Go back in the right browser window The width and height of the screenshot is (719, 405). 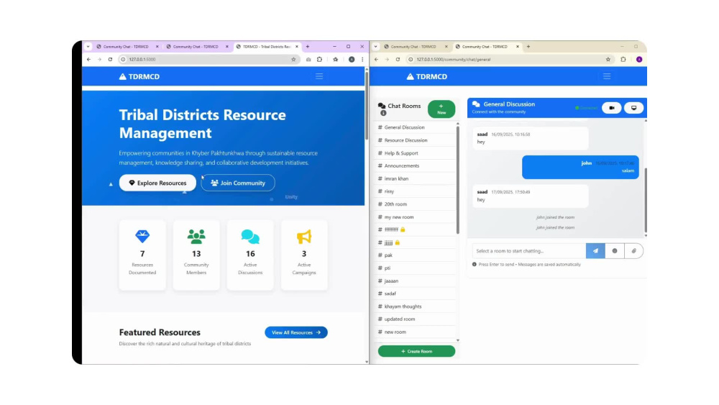376,59
